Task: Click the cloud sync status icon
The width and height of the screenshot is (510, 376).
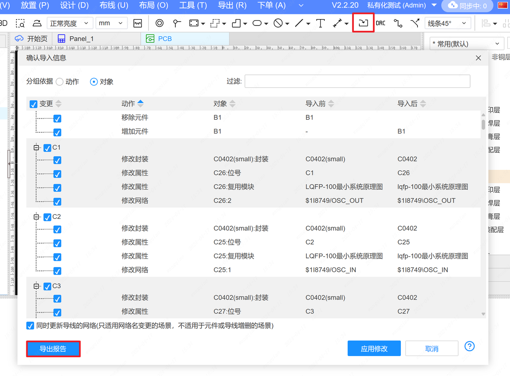Action: pos(453,5)
